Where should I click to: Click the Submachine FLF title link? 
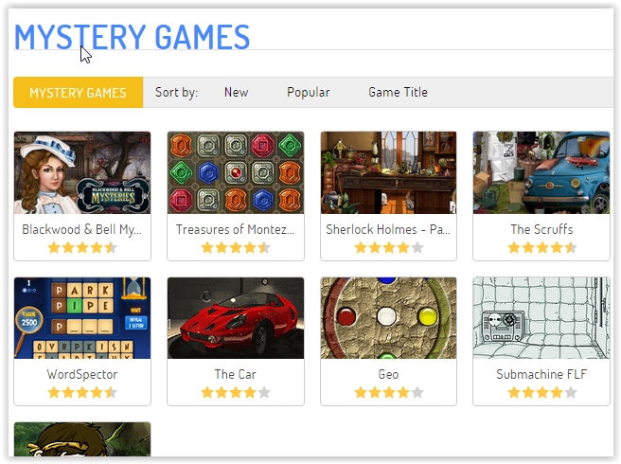point(541,374)
